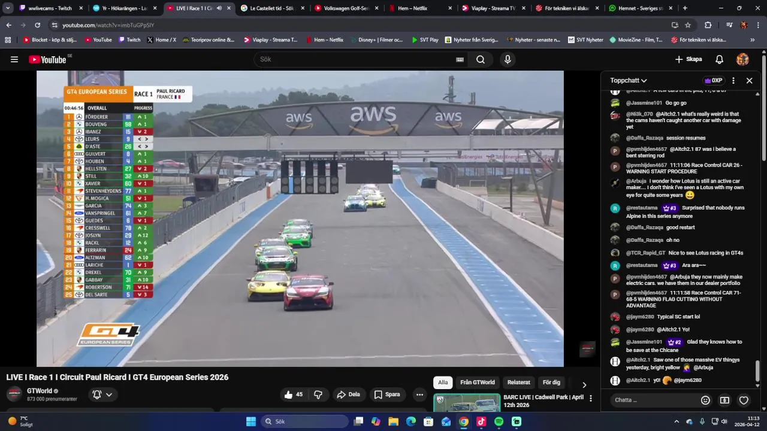Click the YouTube search input field
767x431 pixels.
357,59
